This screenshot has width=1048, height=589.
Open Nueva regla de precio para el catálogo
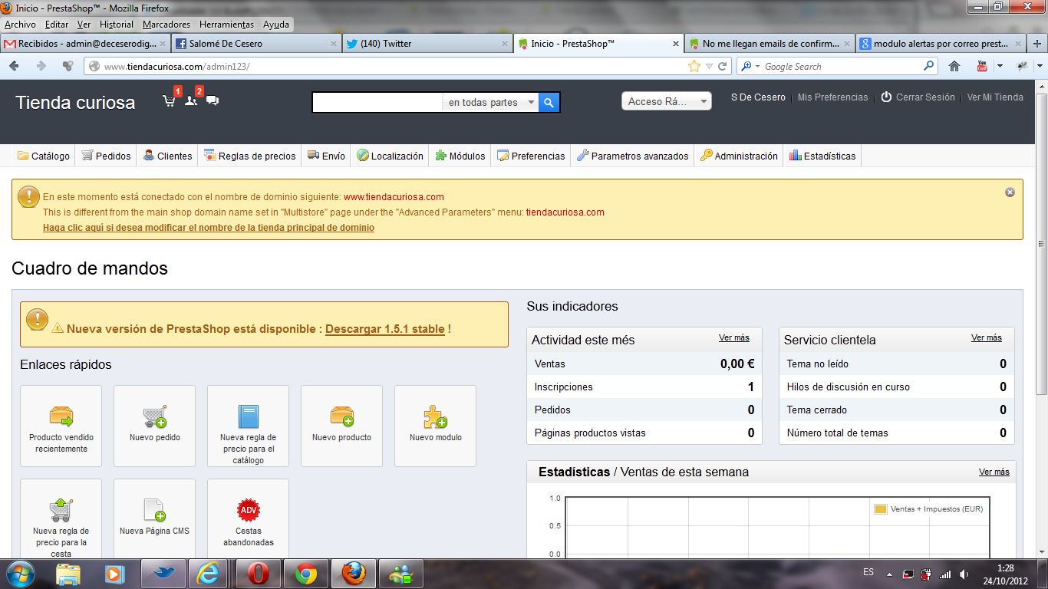click(x=249, y=426)
